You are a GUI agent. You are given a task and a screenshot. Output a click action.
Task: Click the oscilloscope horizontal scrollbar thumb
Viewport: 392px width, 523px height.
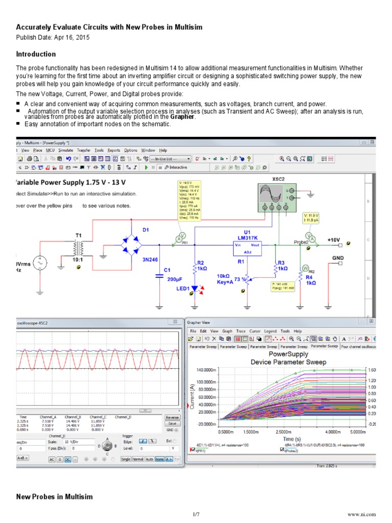145,411
